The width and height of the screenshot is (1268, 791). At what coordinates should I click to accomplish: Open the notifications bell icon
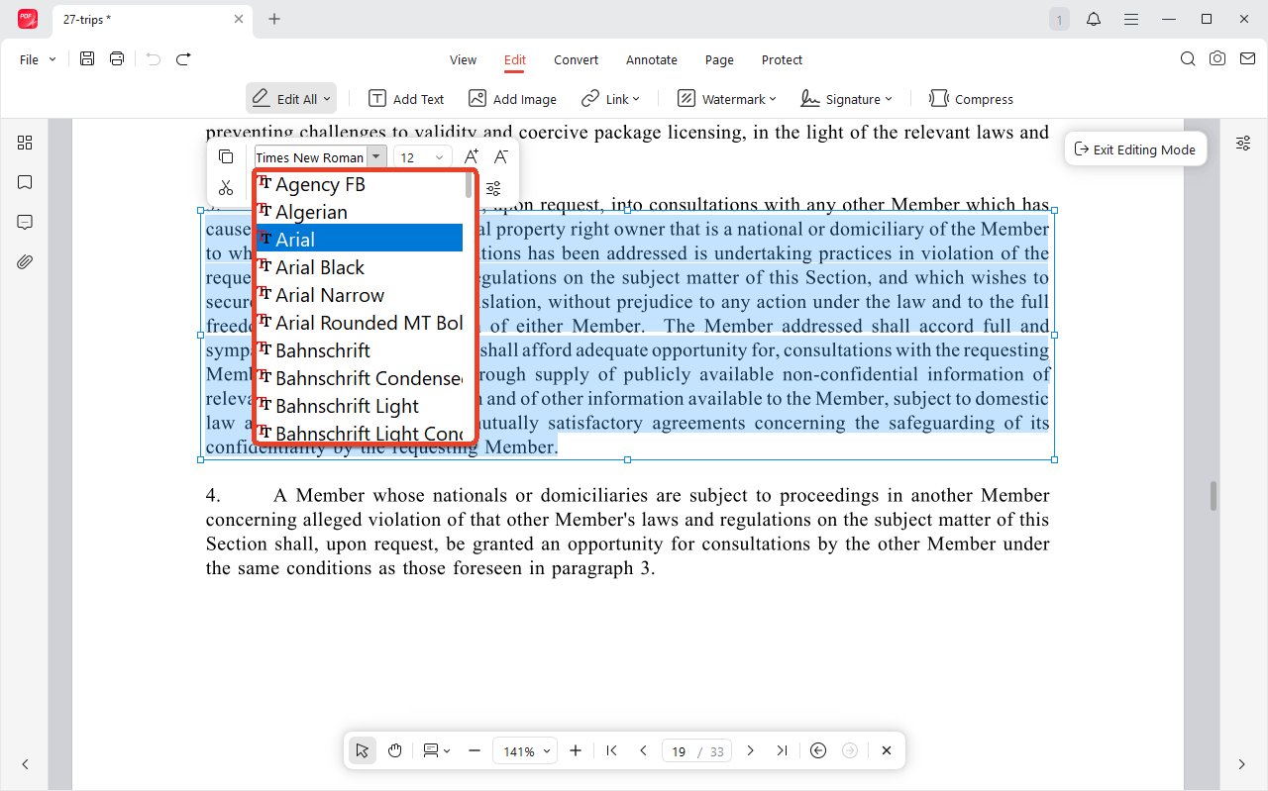[1094, 19]
